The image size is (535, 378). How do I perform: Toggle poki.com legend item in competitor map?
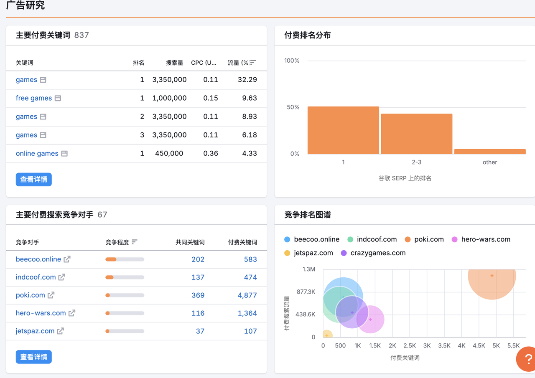[x=424, y=240]
